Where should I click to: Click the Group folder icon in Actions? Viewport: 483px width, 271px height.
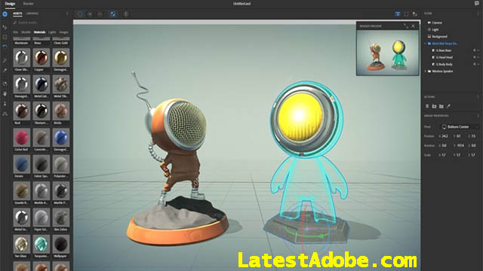[x=434, y=106]
